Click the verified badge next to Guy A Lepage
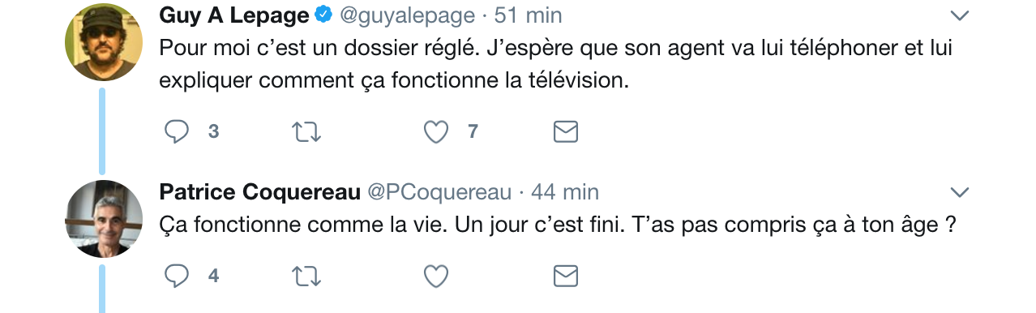The width and height of the screenshot is (1036, 313). pyautogui.click(x=323, y=15)
